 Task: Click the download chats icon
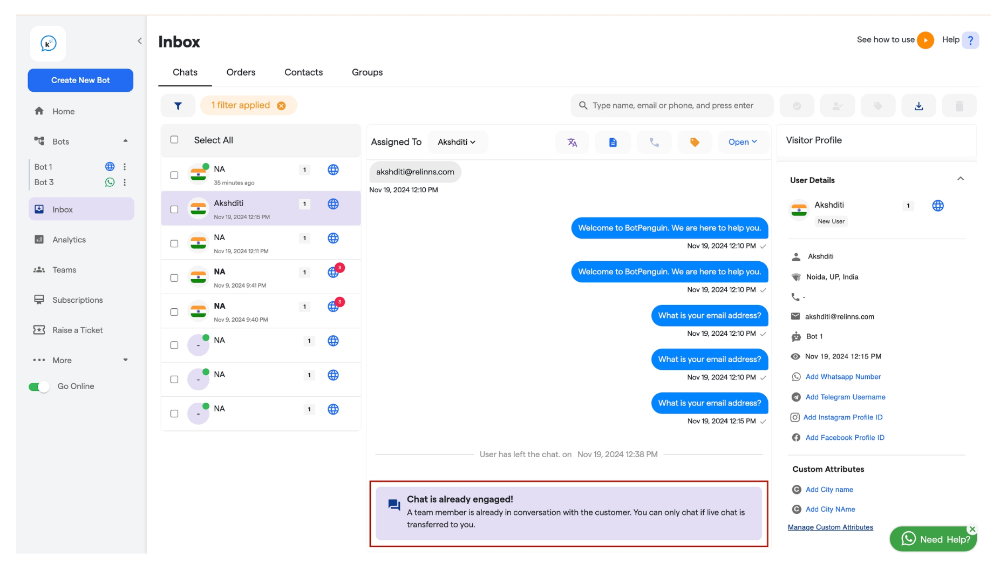click(918, 106)
